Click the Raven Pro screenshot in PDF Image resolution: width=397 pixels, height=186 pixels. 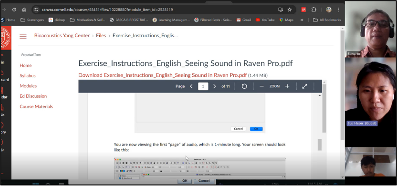tap(200, 168)
